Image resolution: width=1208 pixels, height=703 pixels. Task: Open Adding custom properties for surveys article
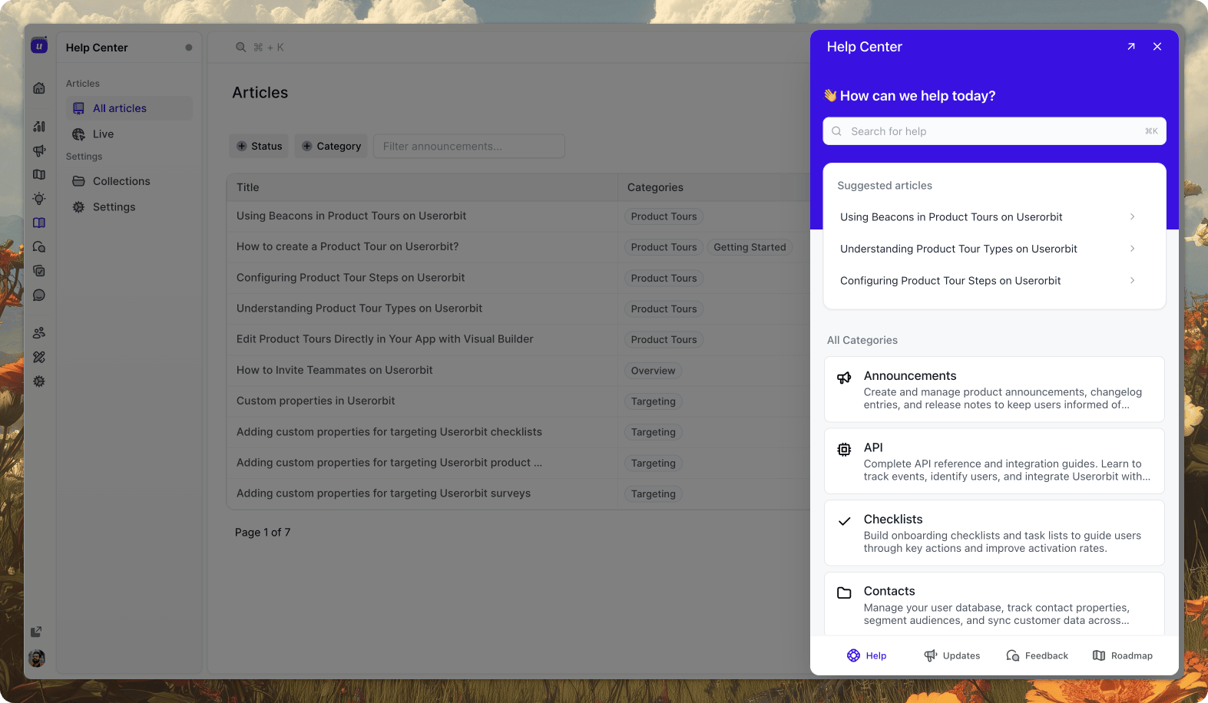coord(383,493)
